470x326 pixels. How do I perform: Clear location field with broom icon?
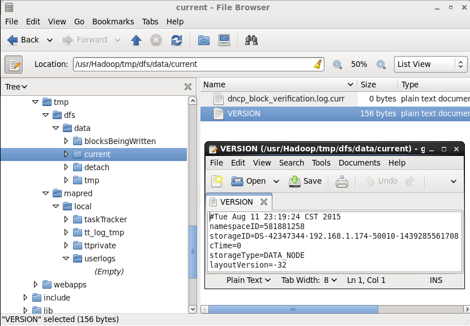pyautogui.click(x=318, y=64)
